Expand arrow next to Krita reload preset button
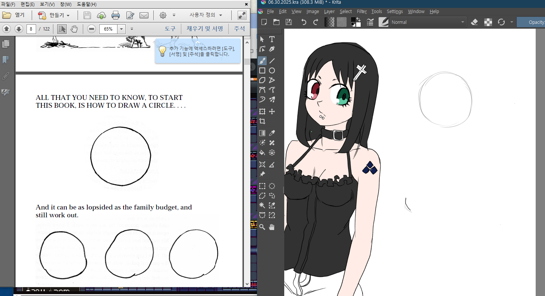The width and height of the screenshot is (545, 296). (x=512, y=22)
